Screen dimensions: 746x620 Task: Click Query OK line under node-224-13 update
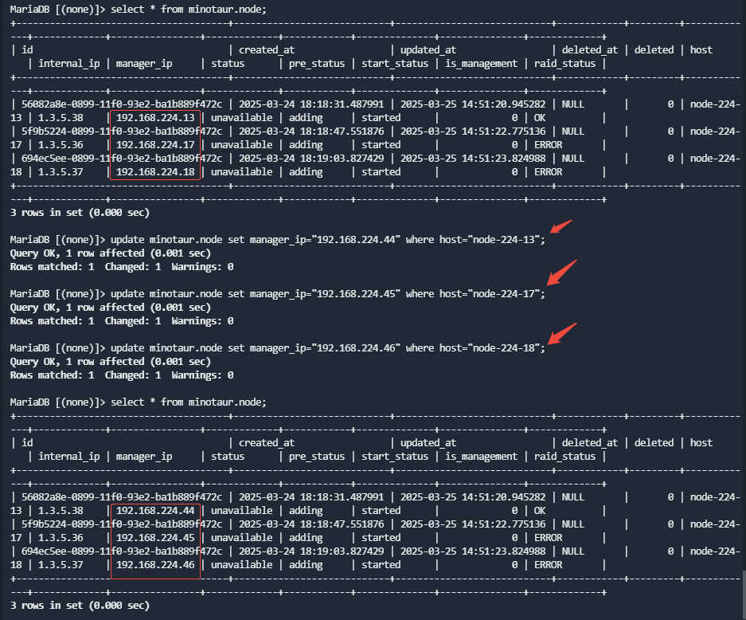point(111,253)
